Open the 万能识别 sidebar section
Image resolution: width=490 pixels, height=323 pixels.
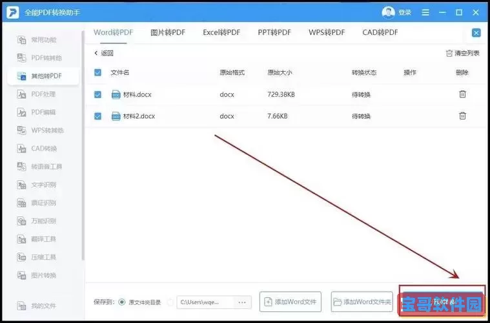37,221
